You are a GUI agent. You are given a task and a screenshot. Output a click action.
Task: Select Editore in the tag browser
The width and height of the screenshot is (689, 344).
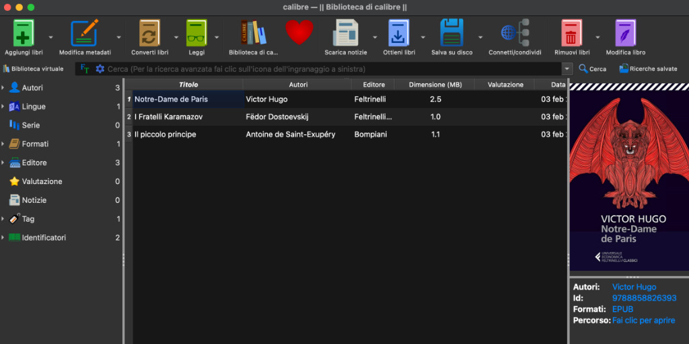(x=61, y=163)
